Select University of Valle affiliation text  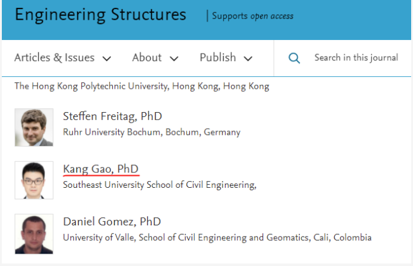pos(218,238)
